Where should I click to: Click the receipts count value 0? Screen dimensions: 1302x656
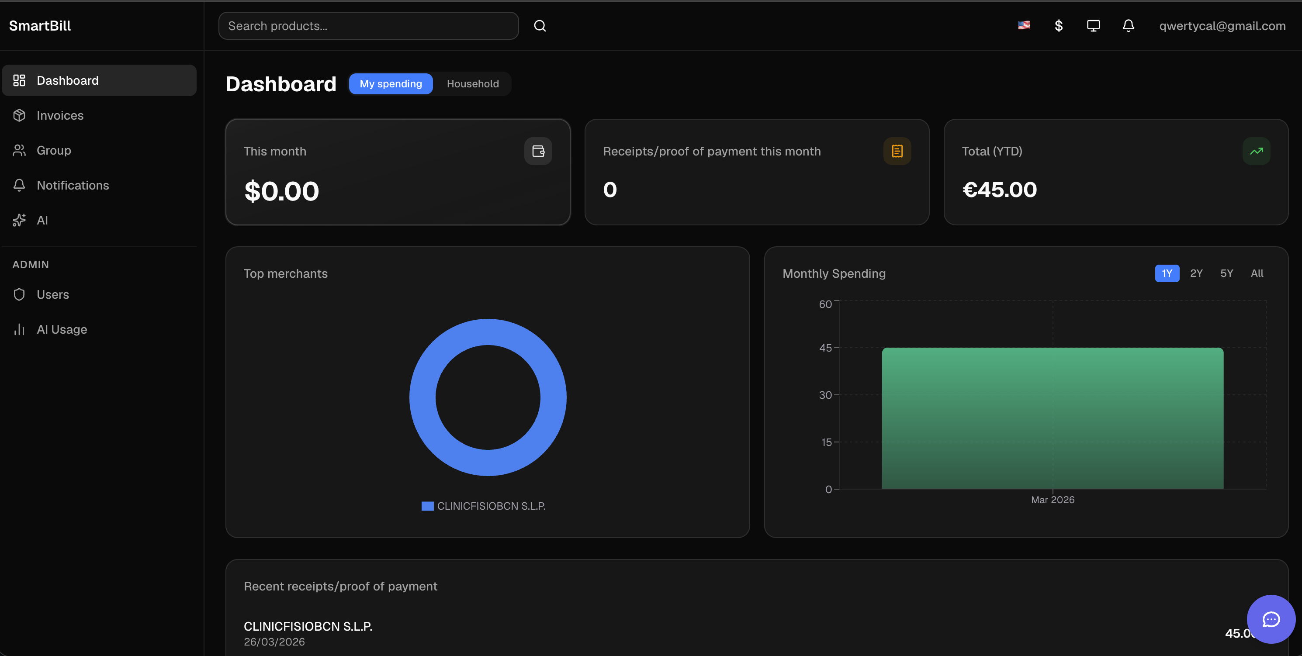[x=609, y=190]
